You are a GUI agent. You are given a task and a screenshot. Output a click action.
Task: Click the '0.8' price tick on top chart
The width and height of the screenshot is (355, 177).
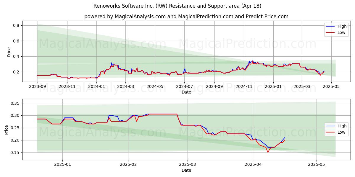[16, 25]
